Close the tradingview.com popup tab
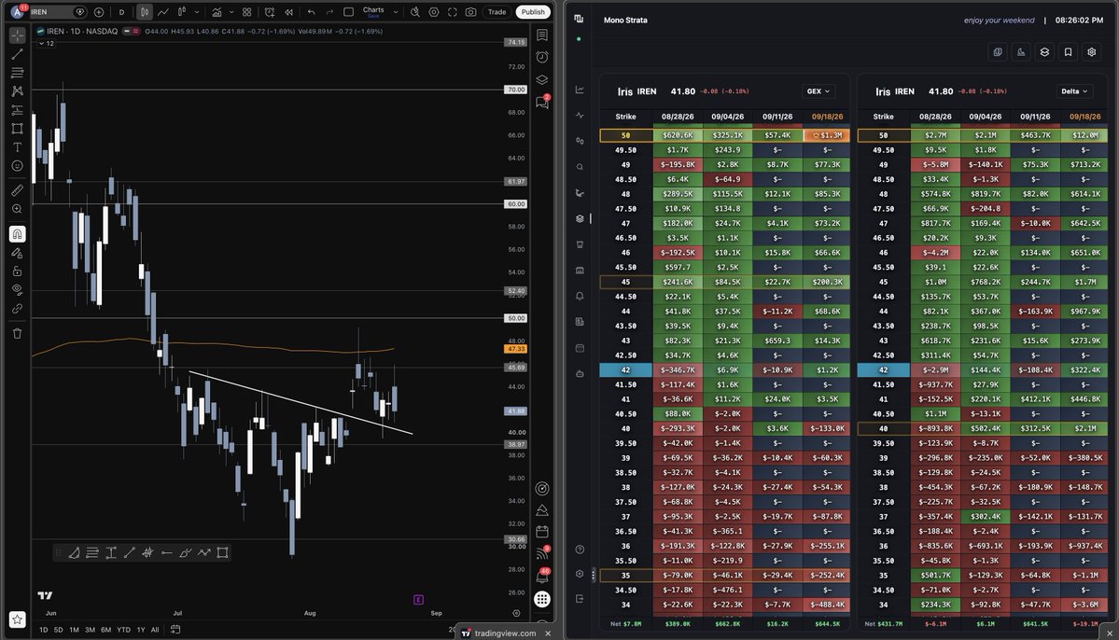This screenshot has width=1119, height=640. [x=548, y=633]
